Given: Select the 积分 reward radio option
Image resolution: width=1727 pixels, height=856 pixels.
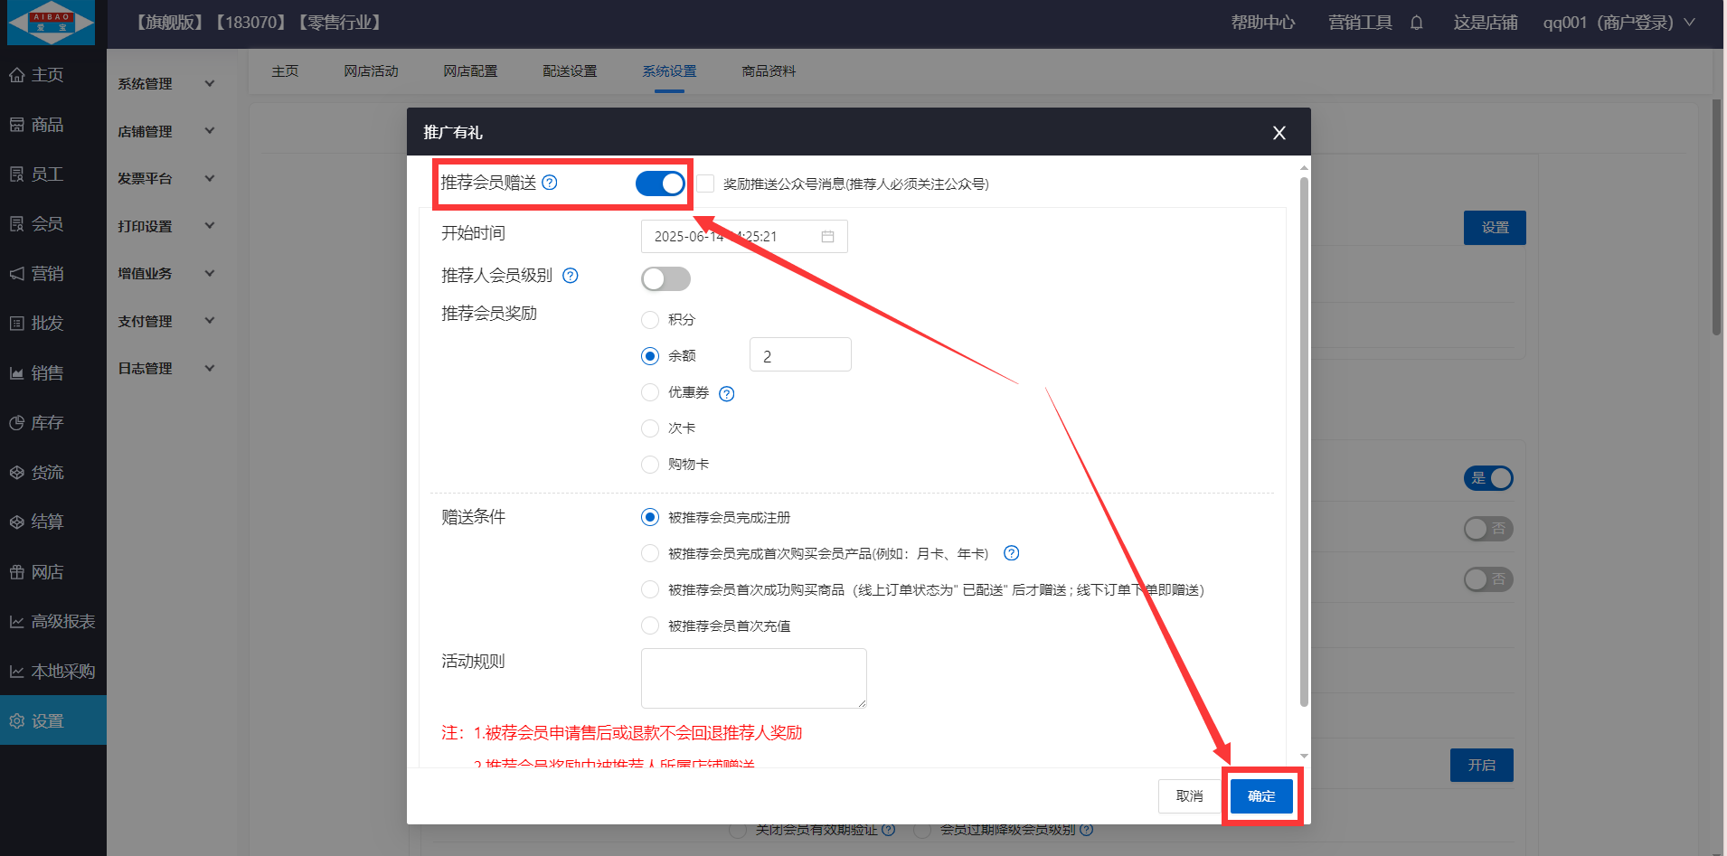Looking at the screenshot, I should (650, 320).
